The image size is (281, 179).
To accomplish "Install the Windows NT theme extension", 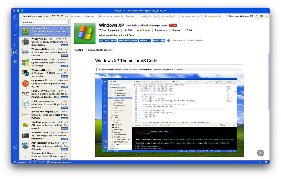I will coord(64,76).
